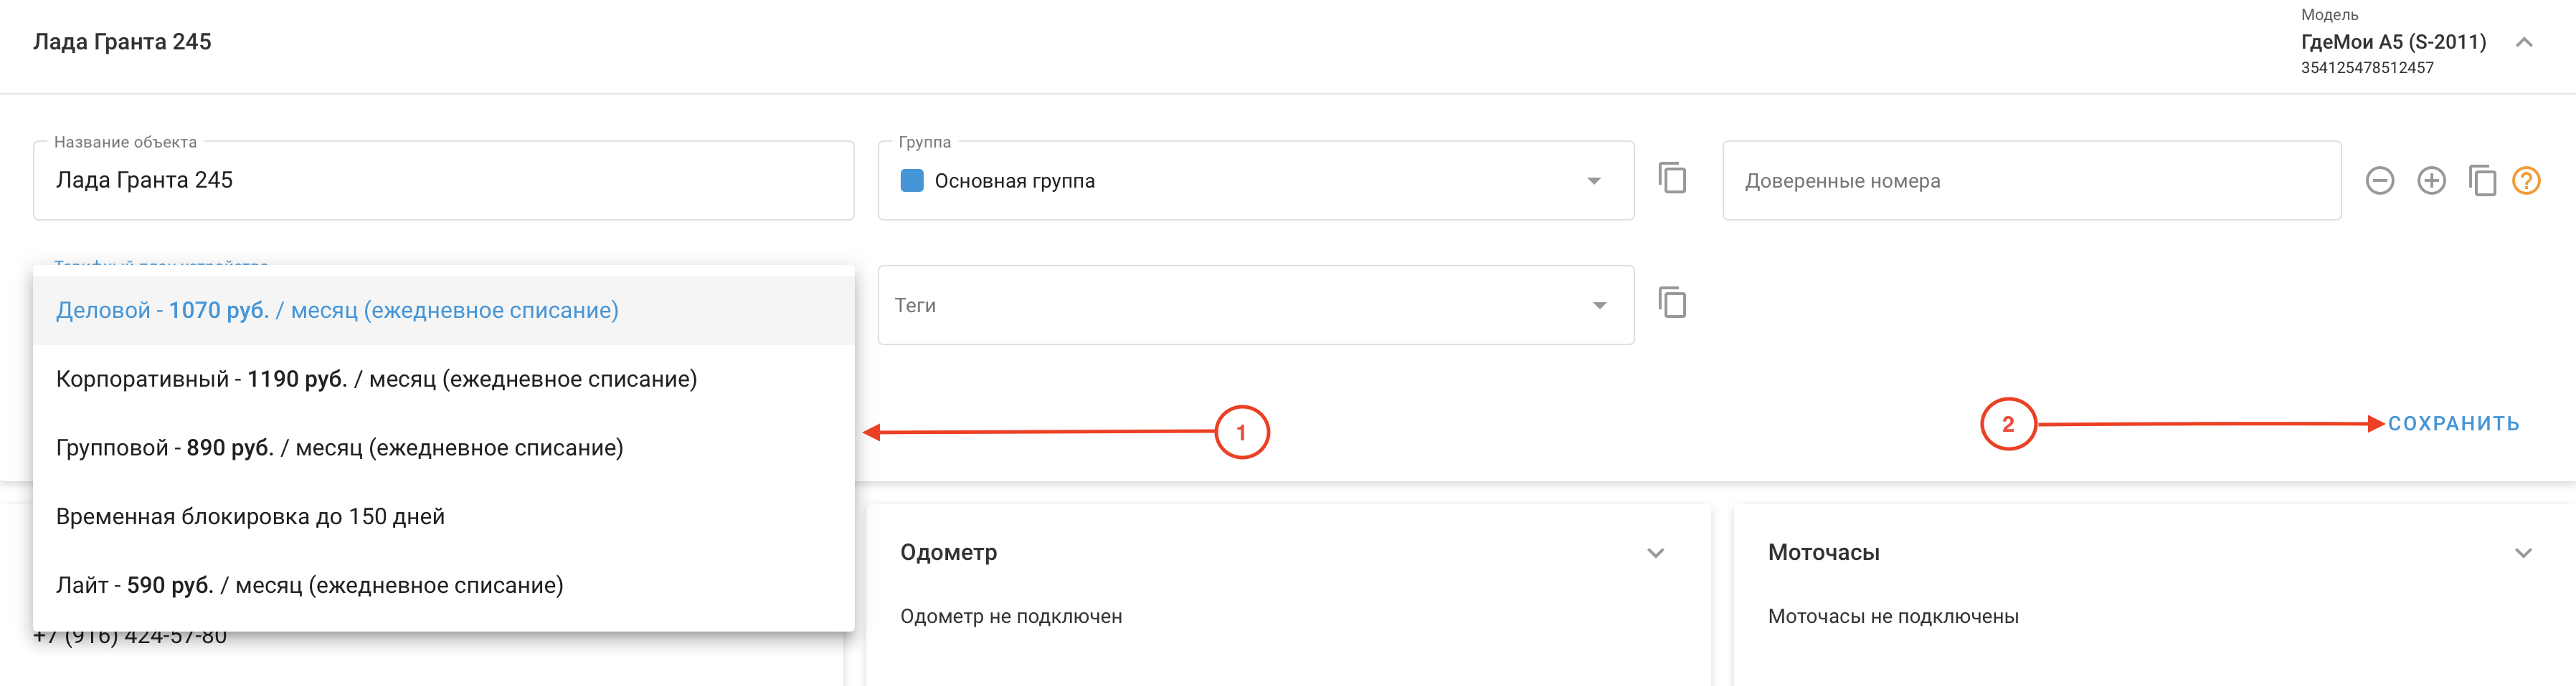
Task: Focus the Название объекта text field
Action: (x=443, y=180)
